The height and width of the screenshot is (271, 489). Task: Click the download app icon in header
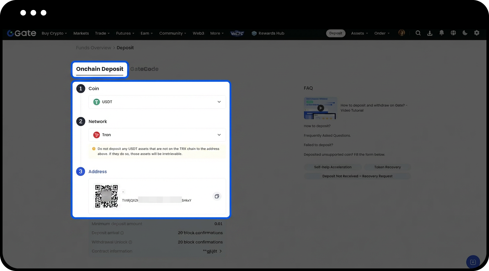pyautogui.click(x=430, y=33)
